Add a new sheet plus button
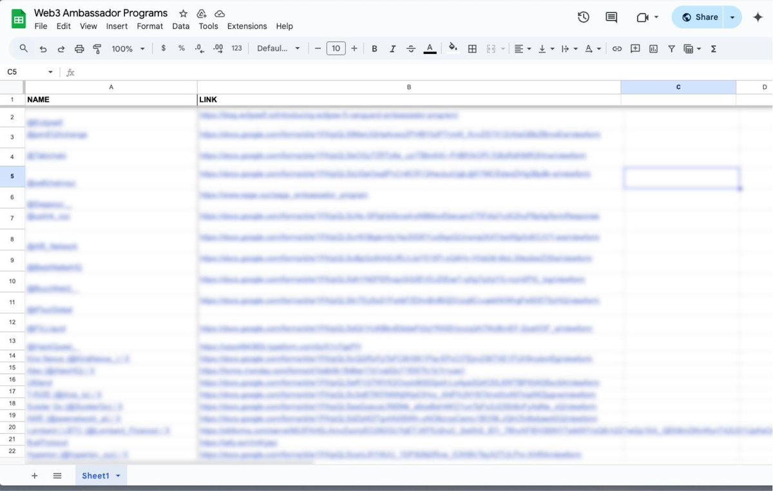The image size is (773, 491). coord(35,476)
